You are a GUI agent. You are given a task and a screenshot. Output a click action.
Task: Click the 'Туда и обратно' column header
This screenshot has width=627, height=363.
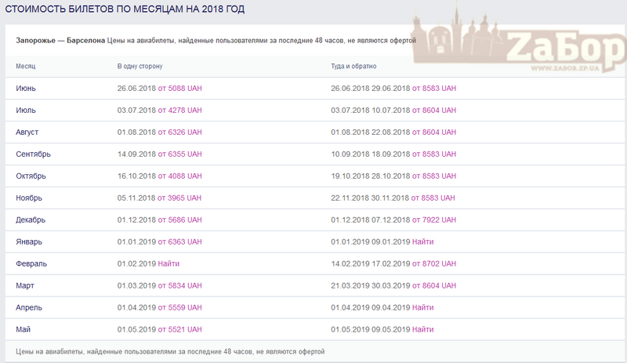coord(353,67)
